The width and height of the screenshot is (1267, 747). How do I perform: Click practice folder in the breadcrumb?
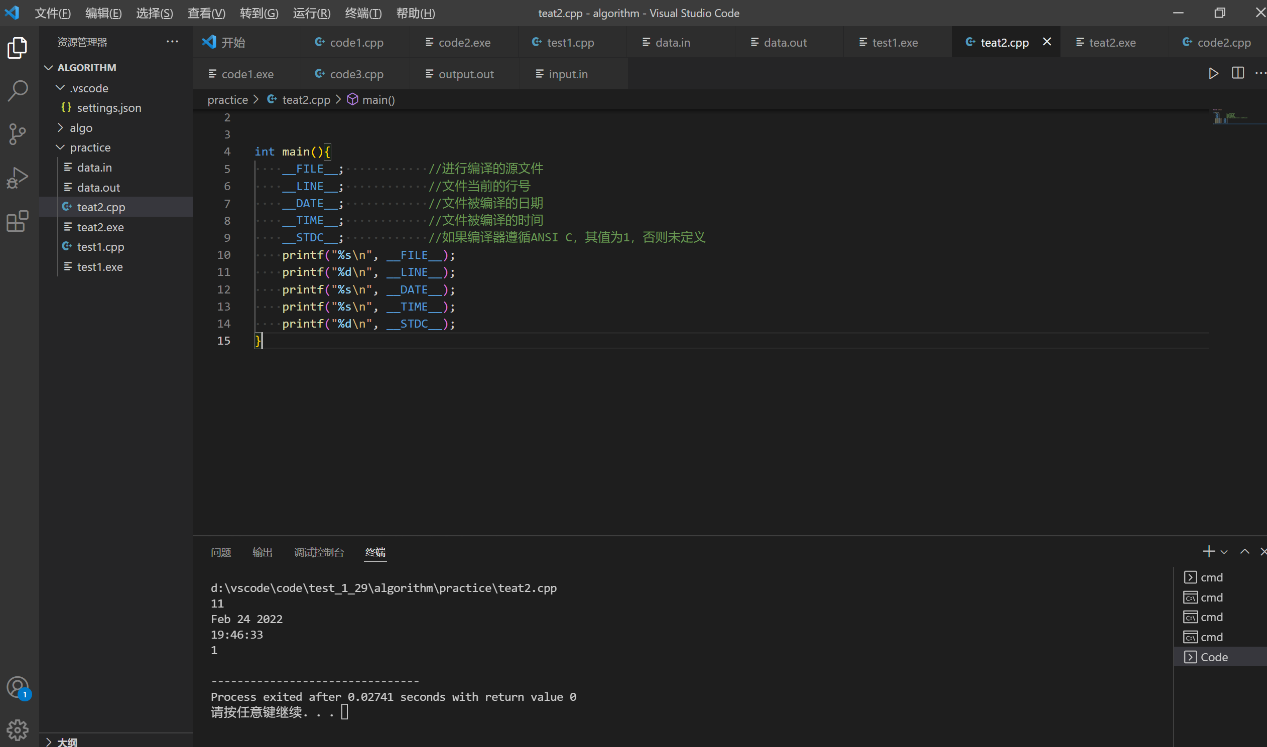[x=227, y=100]
